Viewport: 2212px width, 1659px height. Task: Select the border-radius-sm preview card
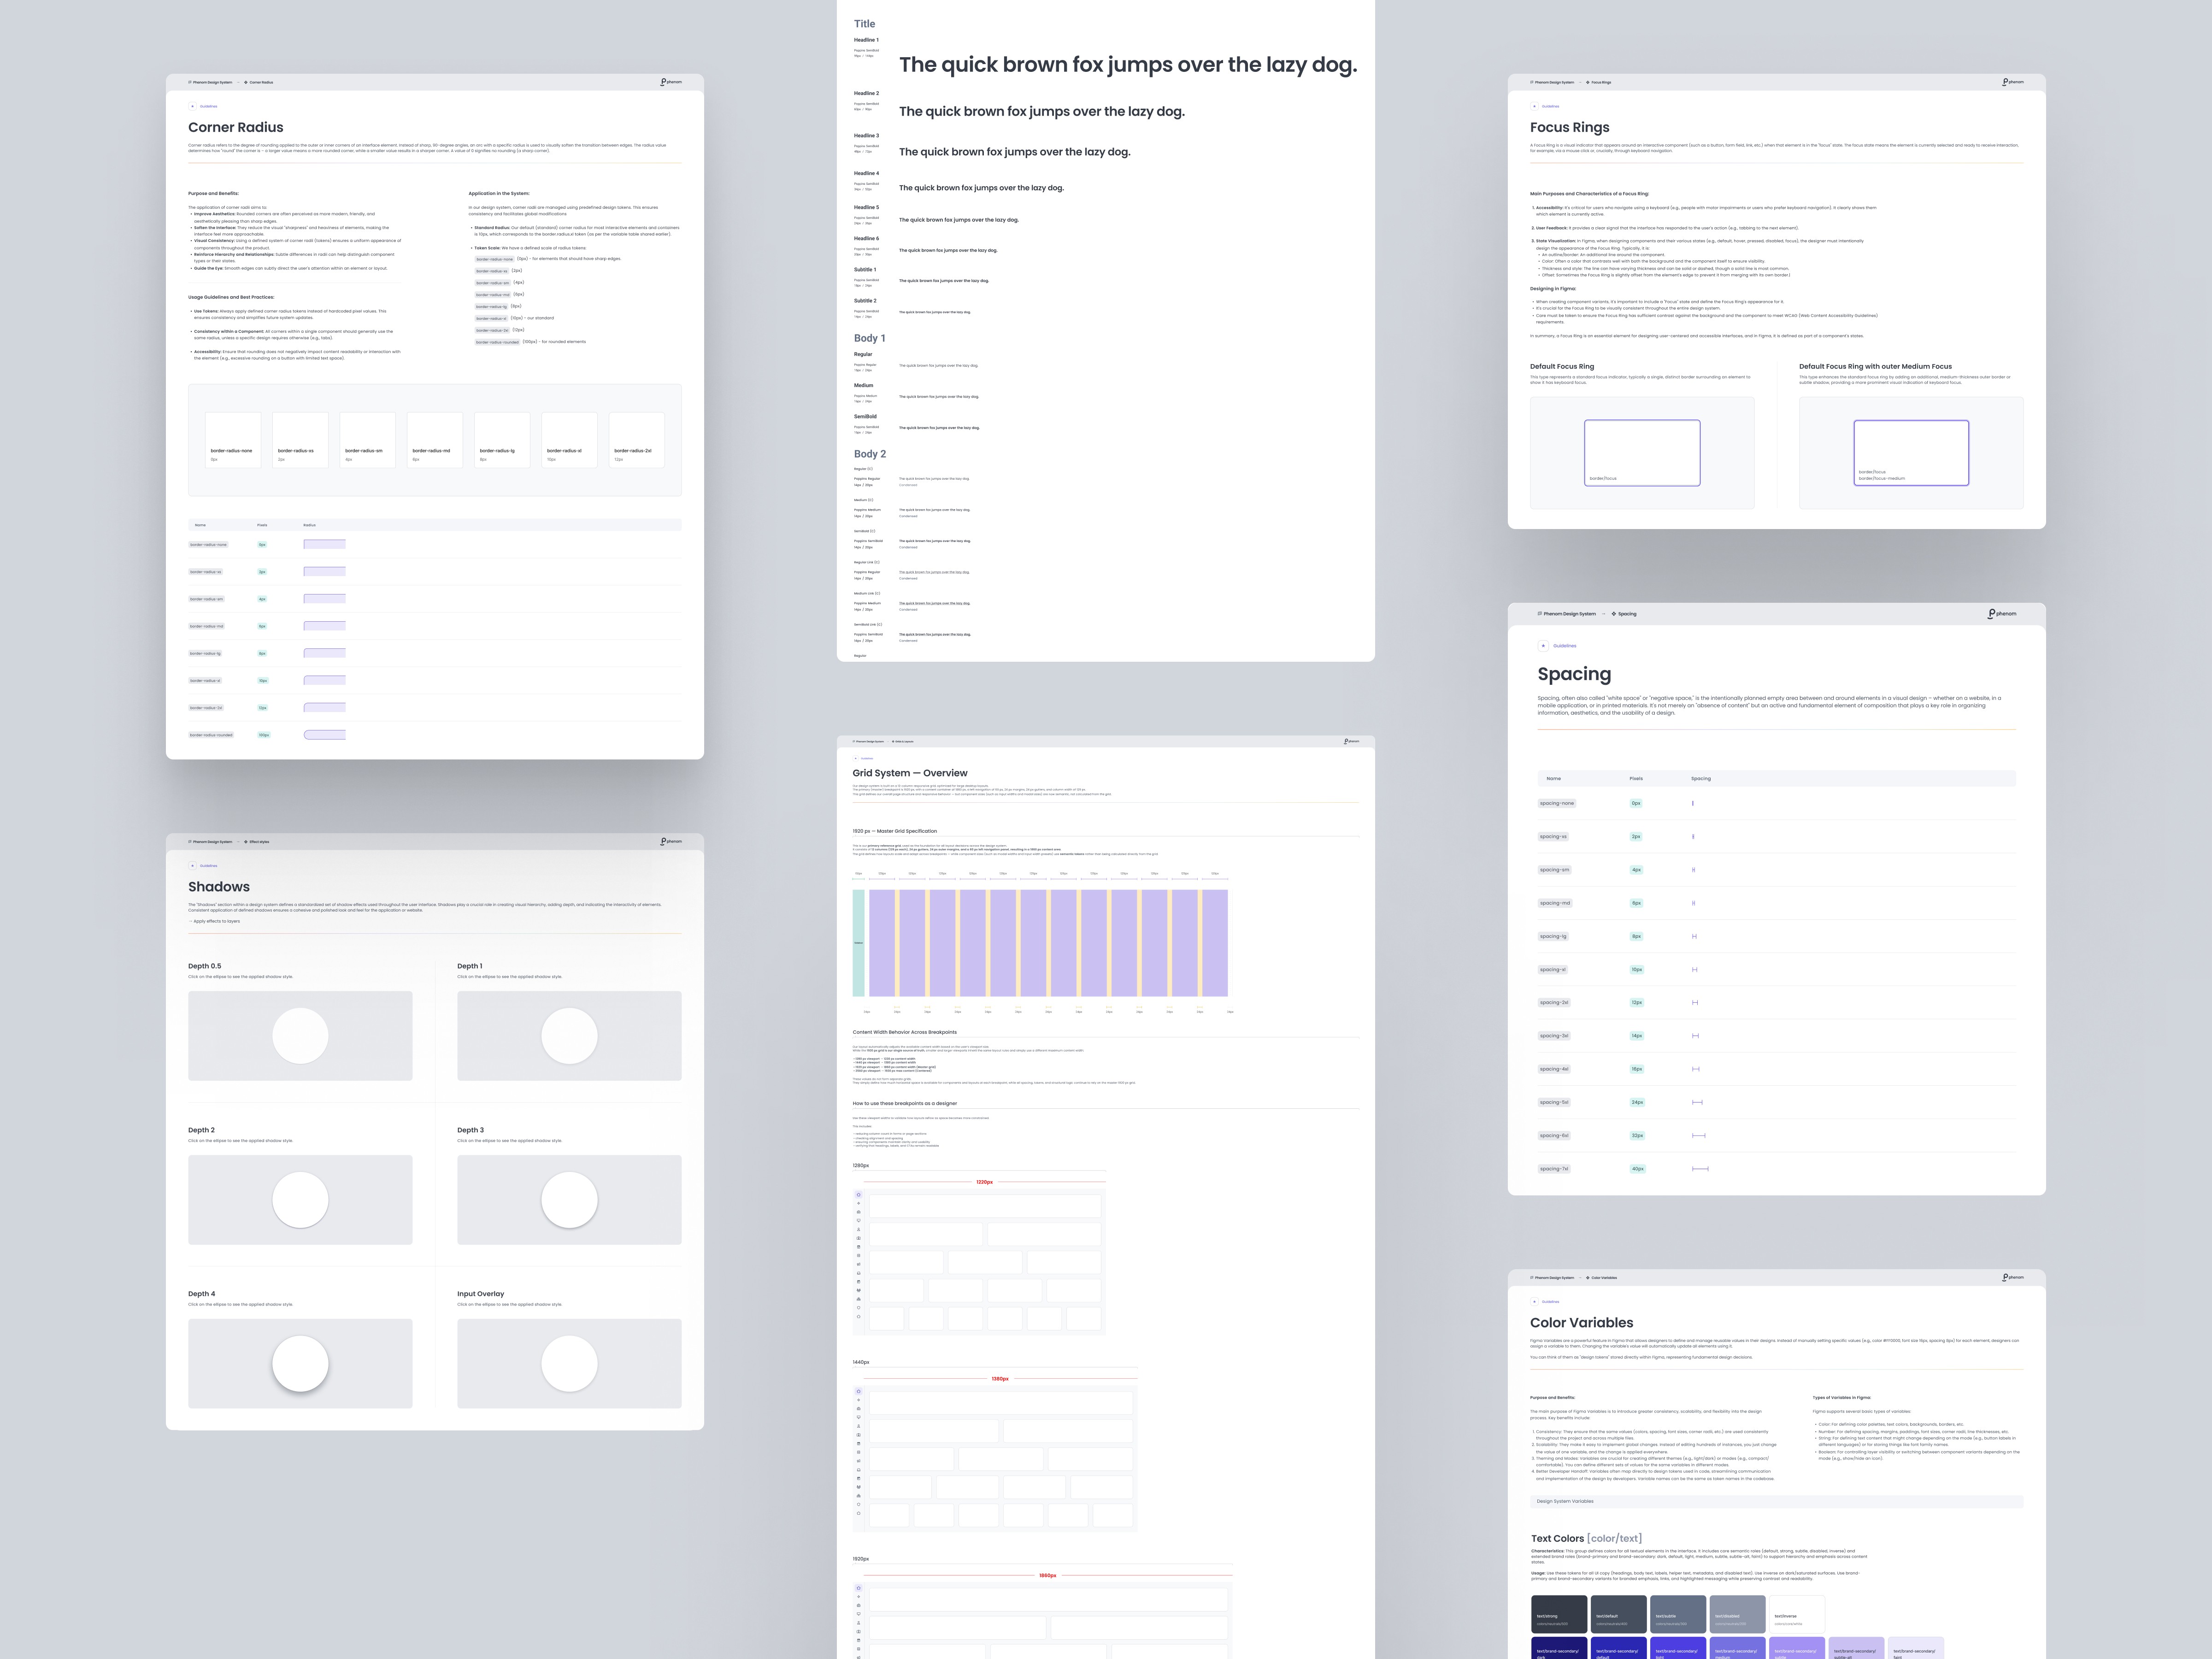click(368, 440)
